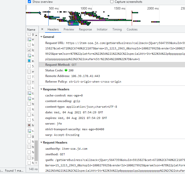
Task: Click the 'vary: Accept-Encoding' header
Action: (x=62, y=135)
